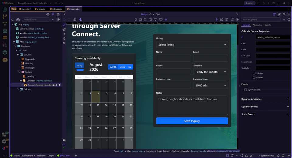Image resolution: width=292 pixels, height=158 pixels.
Task: Open the Attributes properties tab
Action: click(257, 25)
